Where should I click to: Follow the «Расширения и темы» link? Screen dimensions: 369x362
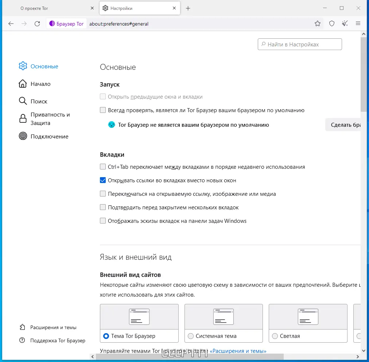238,351
